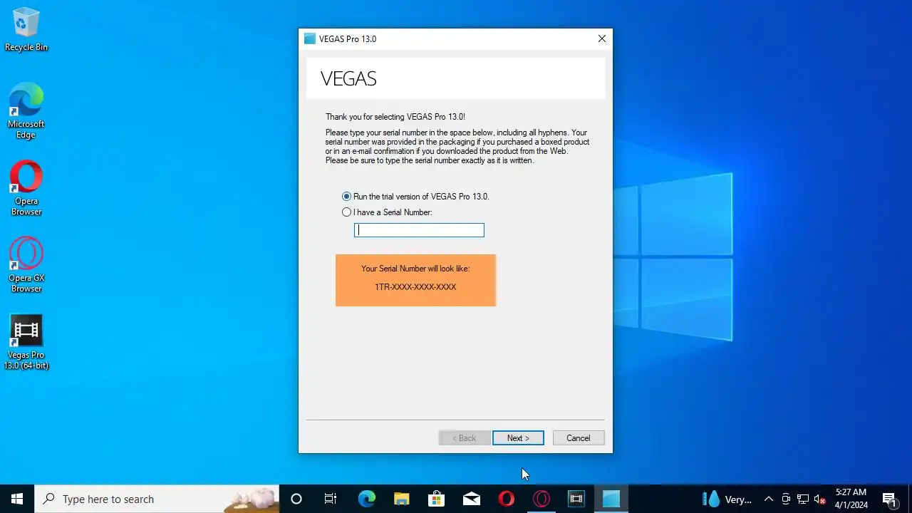The image size is (912, 513).
Task: Switch to Vegas Pro film icon in taskbar
Action: pyautogui.click(x=576, y=499)
